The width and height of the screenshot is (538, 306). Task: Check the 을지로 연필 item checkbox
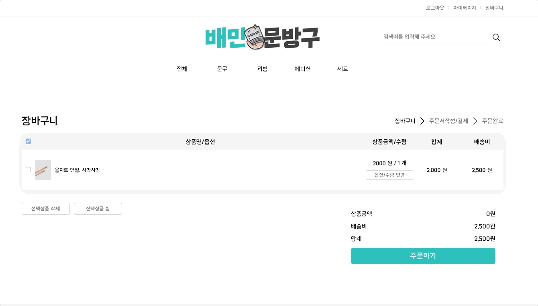[x=28, y=170]
